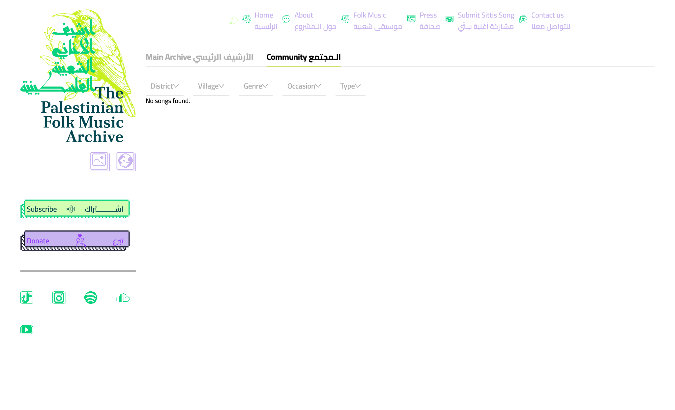Image resolution: width=675 pixels, height=410 pixels.
Task: Go to Home in the navigation
Action: (x=266, y=21)
